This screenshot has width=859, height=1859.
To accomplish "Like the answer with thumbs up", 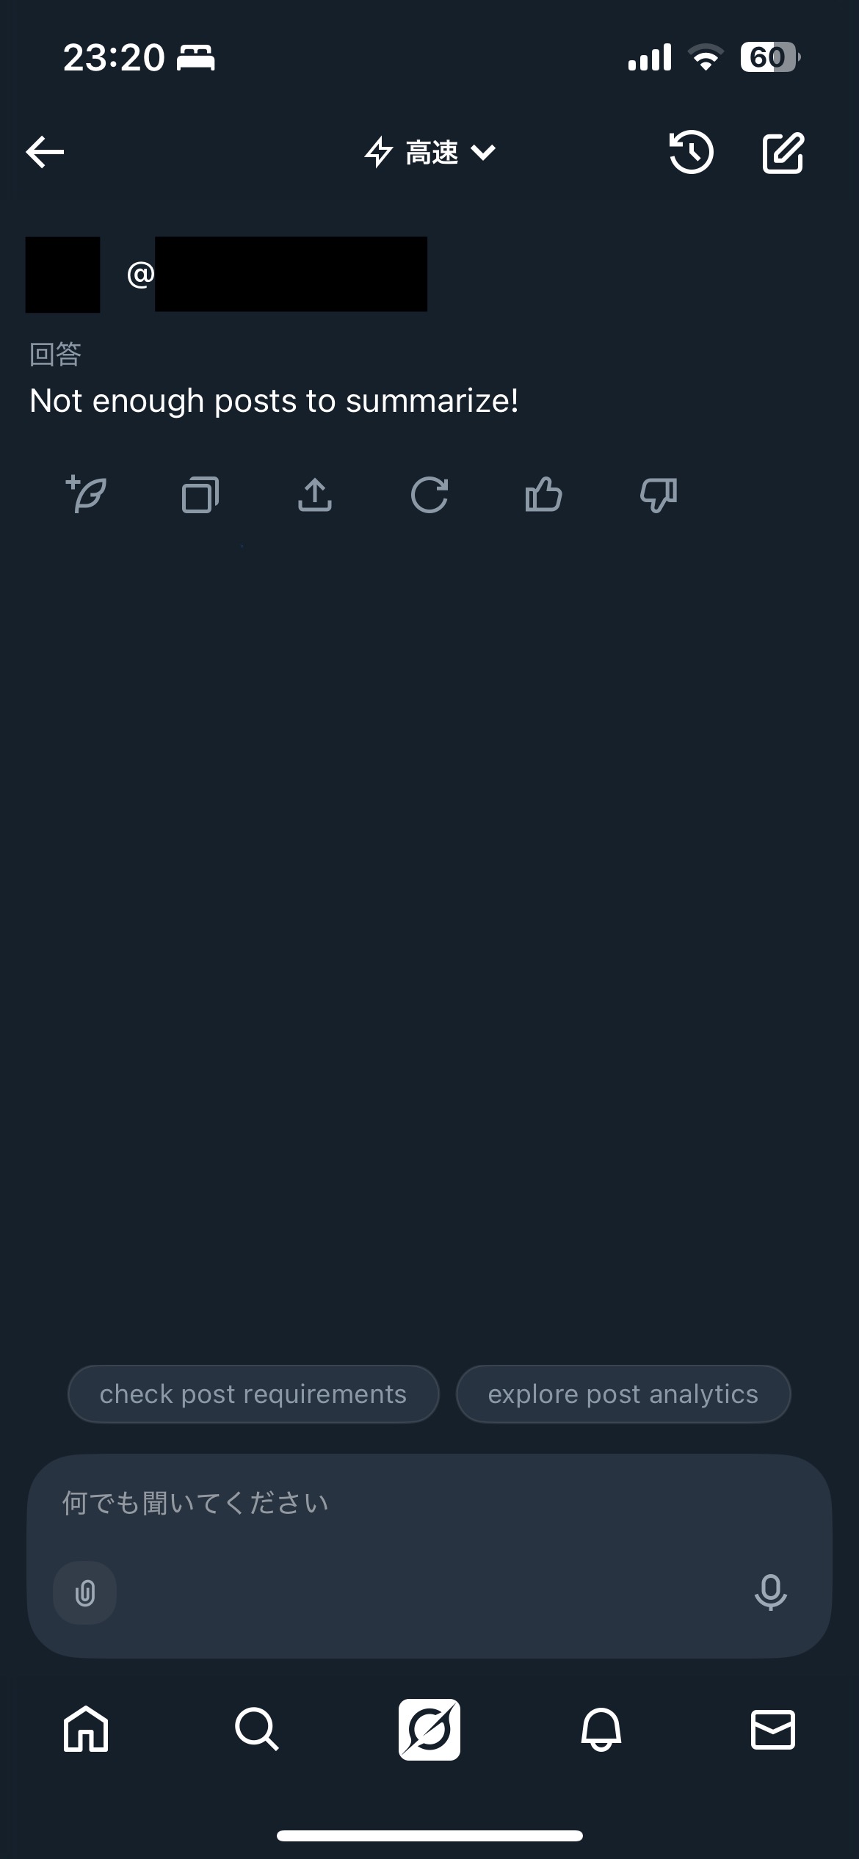I will (x=544, y=494).
